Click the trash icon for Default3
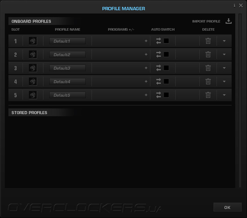This screenshot has width=247, height=218. [x=208, y=68]
